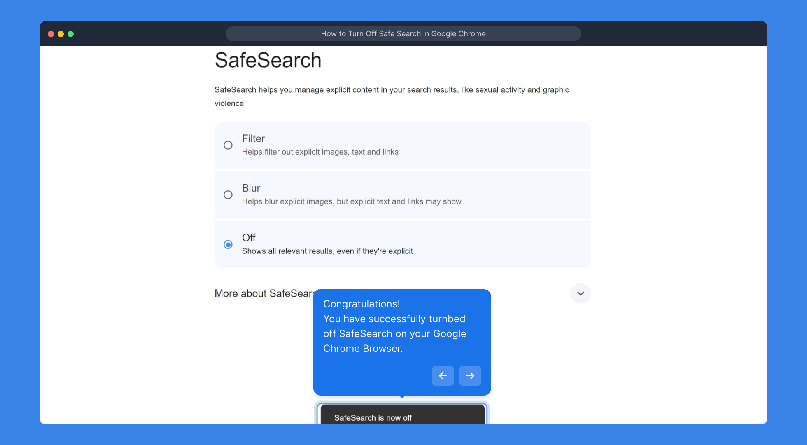Click the yellow minimize window dot
The width and height of the screenshot is (807, 445).
[61, 34]
